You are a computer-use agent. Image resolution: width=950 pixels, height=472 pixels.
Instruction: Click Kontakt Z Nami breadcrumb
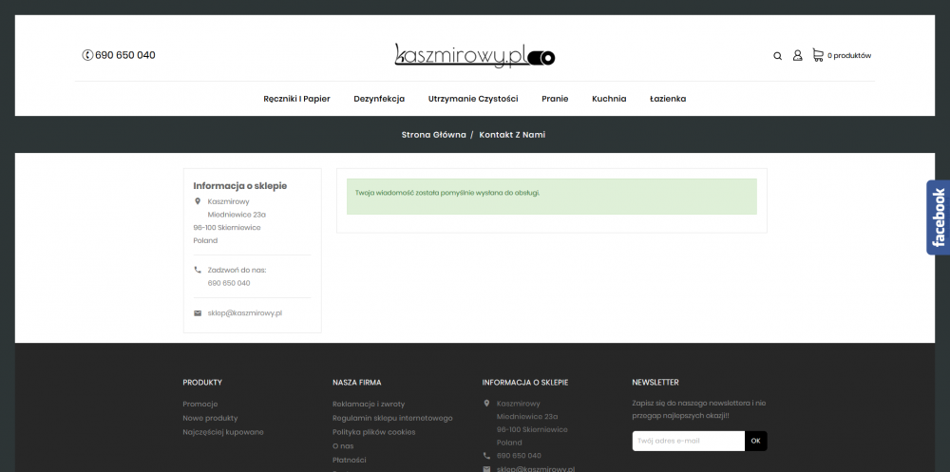click(x=512, y=135)
